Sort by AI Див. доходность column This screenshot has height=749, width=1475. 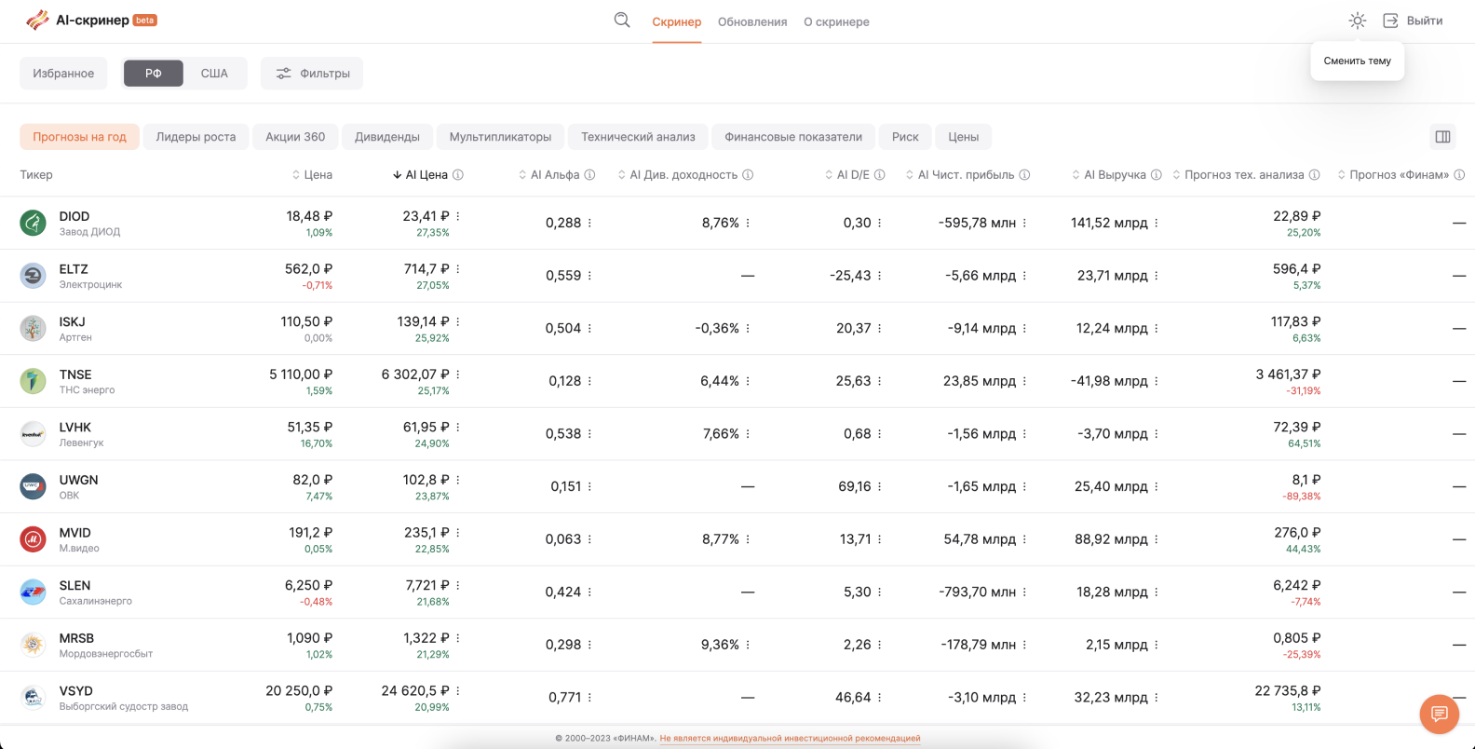pyautogui.click(x=677, y=175)
